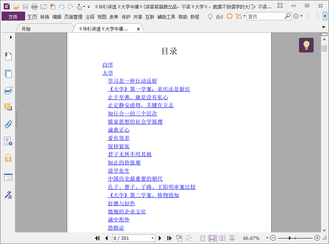Open the form fields panel in the sidebar

pos(8,177)
